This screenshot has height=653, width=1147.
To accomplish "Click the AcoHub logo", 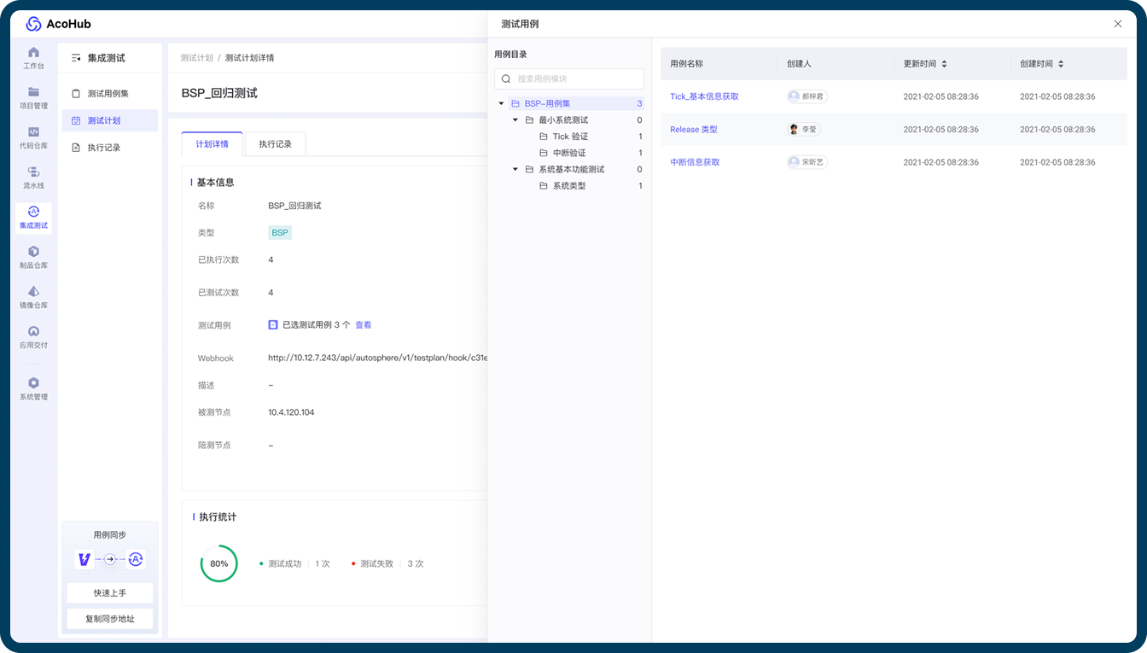I will point(58,24).
